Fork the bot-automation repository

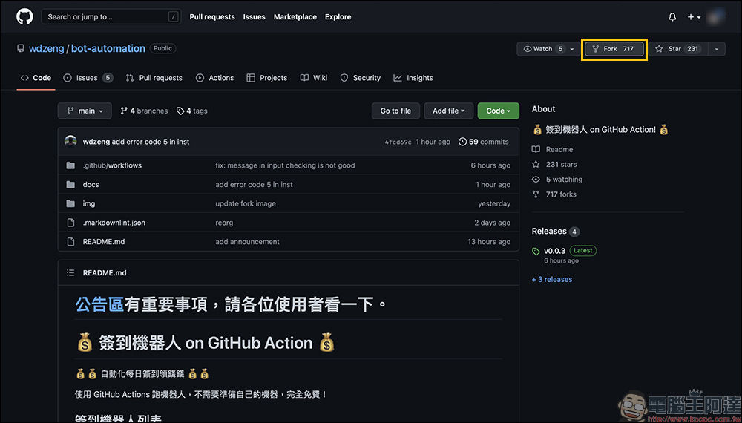coord(614,49)
